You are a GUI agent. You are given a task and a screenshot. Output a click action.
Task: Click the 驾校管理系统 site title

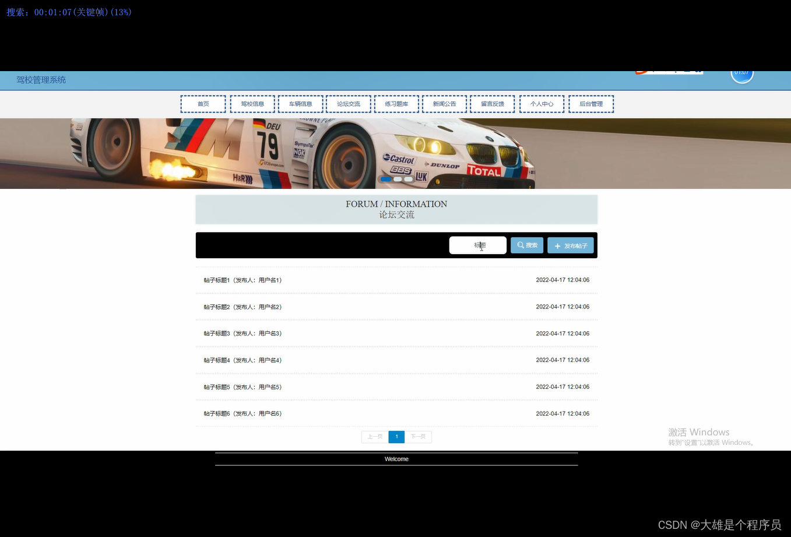[41, 80]
